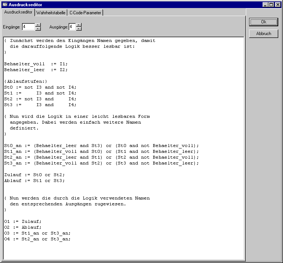Click the 'St3_an :=' definition line
This screenshot has height=263, width=283.
tap(101, 163)
